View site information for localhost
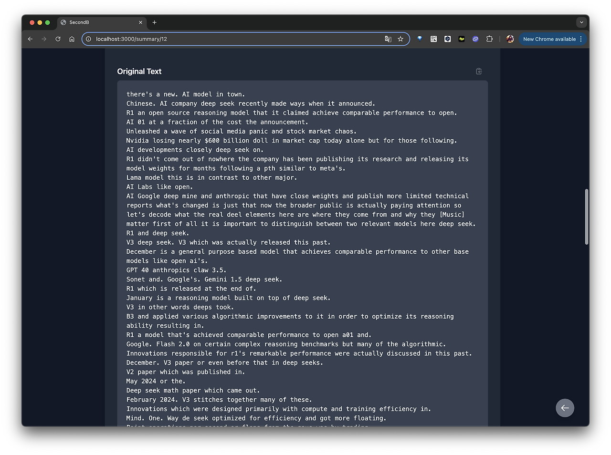611x455 pixels. (88, 39)
